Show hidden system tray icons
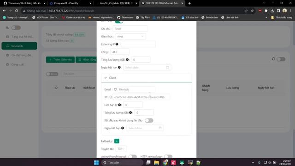The width and height of the screenshot is (295, 166). coord(253,162)
